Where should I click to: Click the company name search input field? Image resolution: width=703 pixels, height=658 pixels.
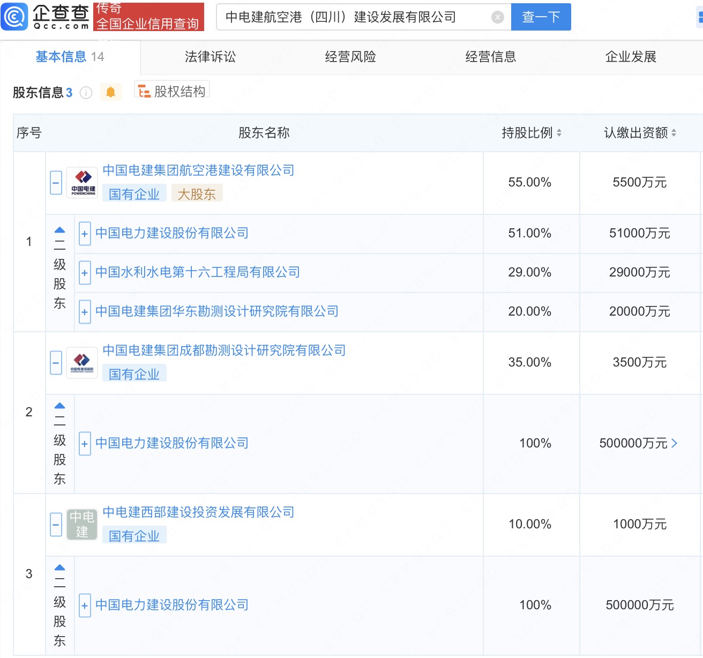(354, 17)
